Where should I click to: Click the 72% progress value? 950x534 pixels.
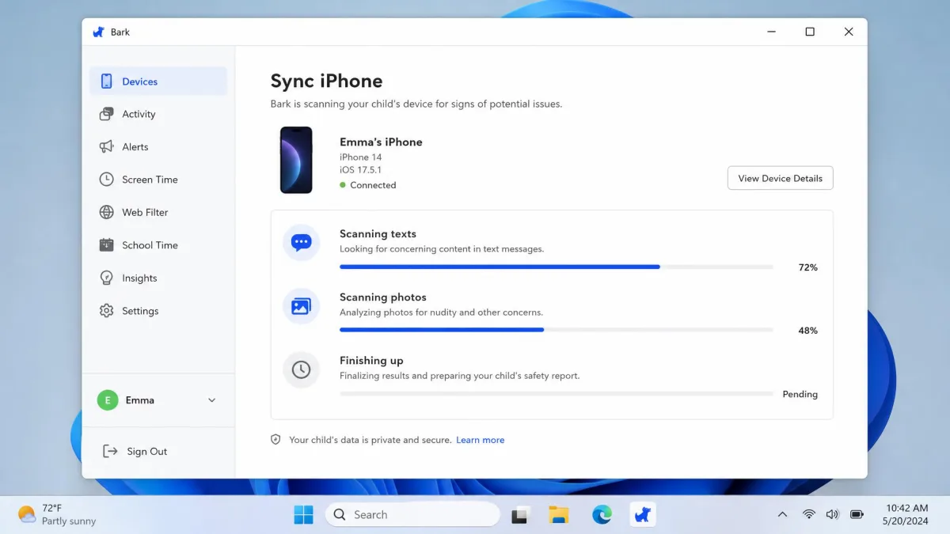[807, 267]
